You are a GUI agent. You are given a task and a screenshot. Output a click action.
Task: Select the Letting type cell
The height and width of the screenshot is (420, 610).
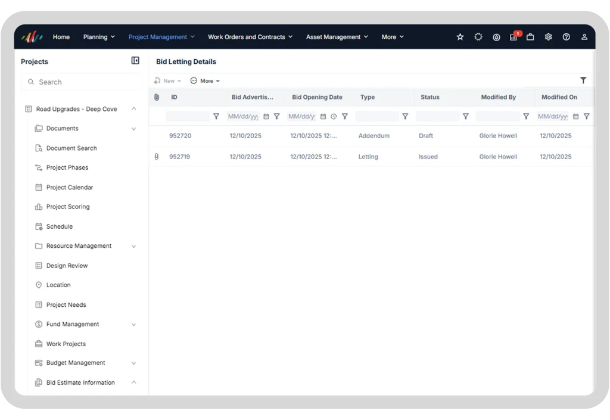[x=368, y=157]
